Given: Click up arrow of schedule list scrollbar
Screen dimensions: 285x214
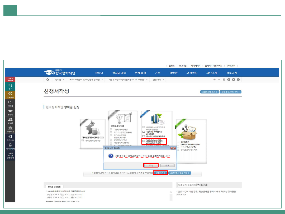Looking at the screenshot, I should coord(171,192).
